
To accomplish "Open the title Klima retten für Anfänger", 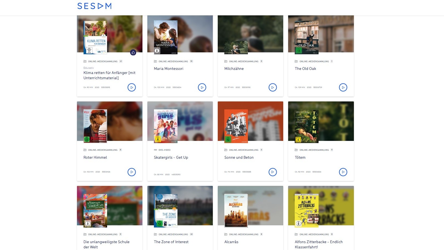I will 110,75.
